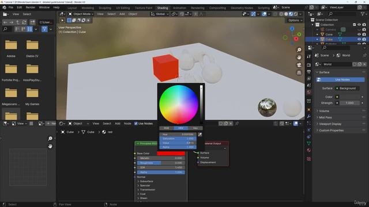
Task: Open the Diablo IV folder
Action: pyautogui.click(x=32, y=49)
